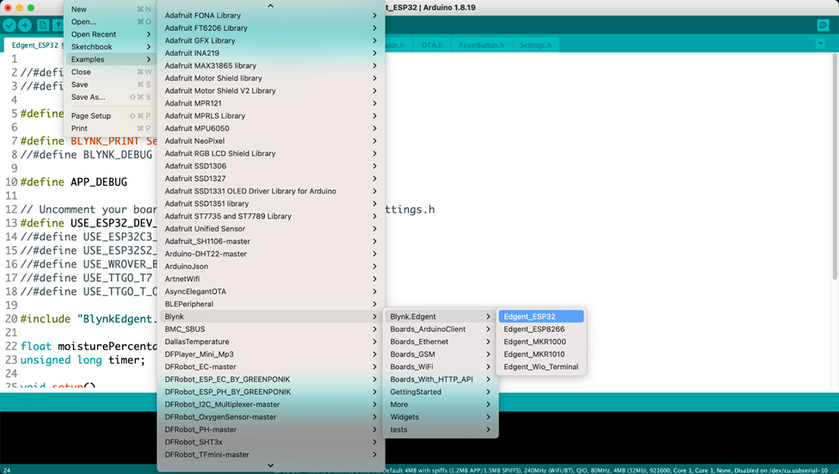Switch to the OTA.h tab
The width and height of the screenshot is (839, 474).
(x=432, y=46)
